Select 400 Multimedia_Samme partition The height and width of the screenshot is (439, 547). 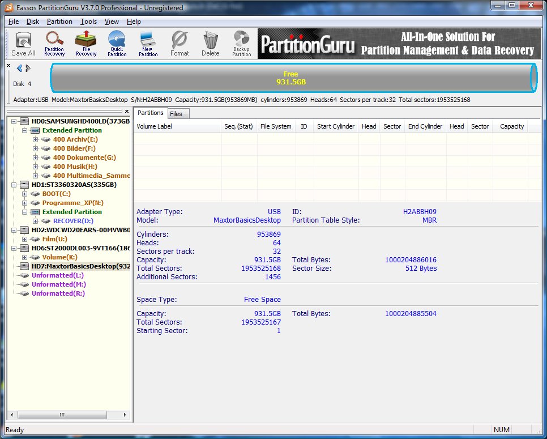pyautogui.click(x=91, y=176)
